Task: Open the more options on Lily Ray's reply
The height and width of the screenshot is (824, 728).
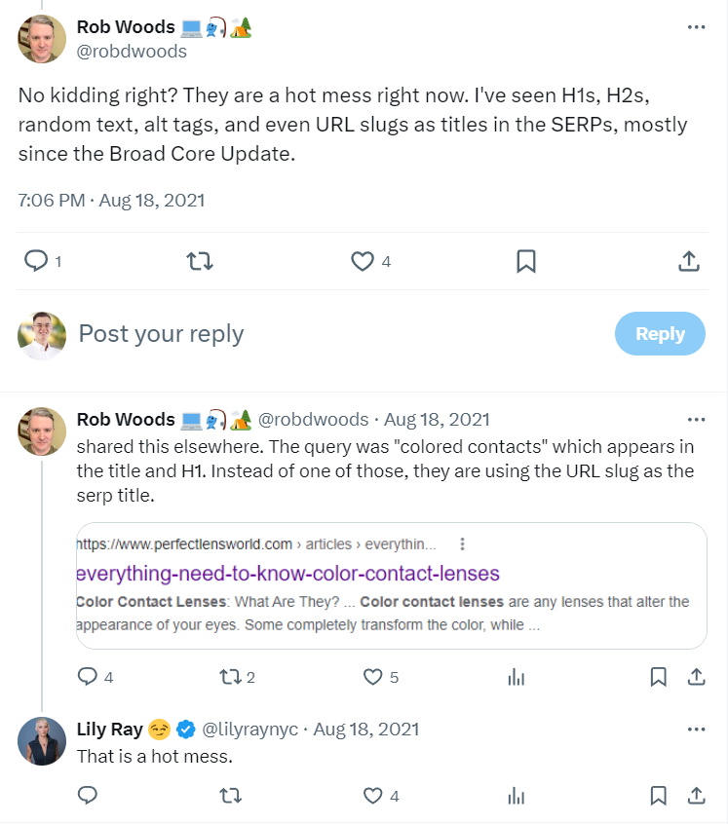Action: (x=696, y=730)
